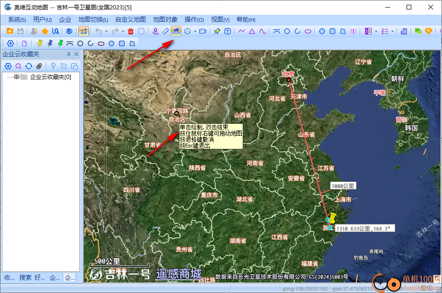
Task: Click favorites panel settings gear
Action: [x=8, y=66]
